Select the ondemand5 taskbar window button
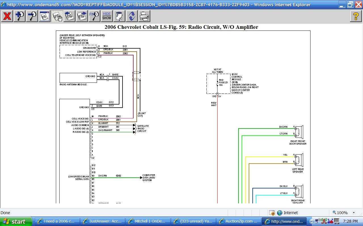 click(284, 221)
